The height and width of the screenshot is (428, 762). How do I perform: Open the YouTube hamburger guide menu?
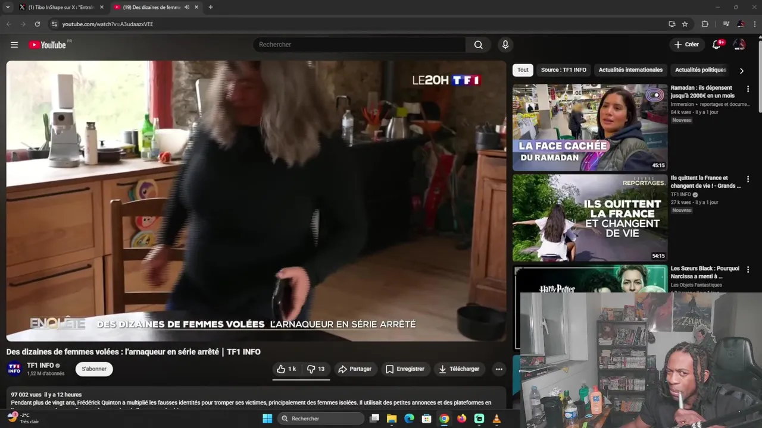click(x=14, y=45)
